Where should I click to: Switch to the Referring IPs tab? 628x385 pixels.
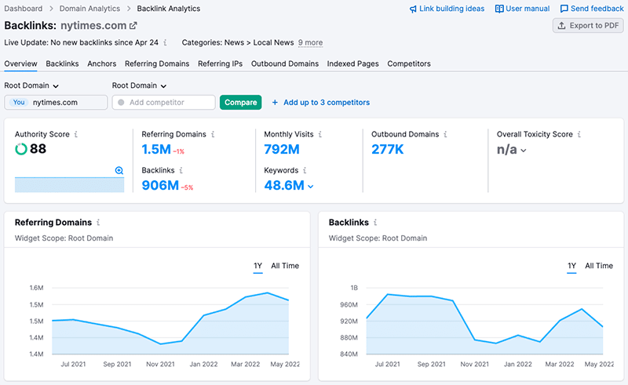pyautogui.click(x=221, y=64)
